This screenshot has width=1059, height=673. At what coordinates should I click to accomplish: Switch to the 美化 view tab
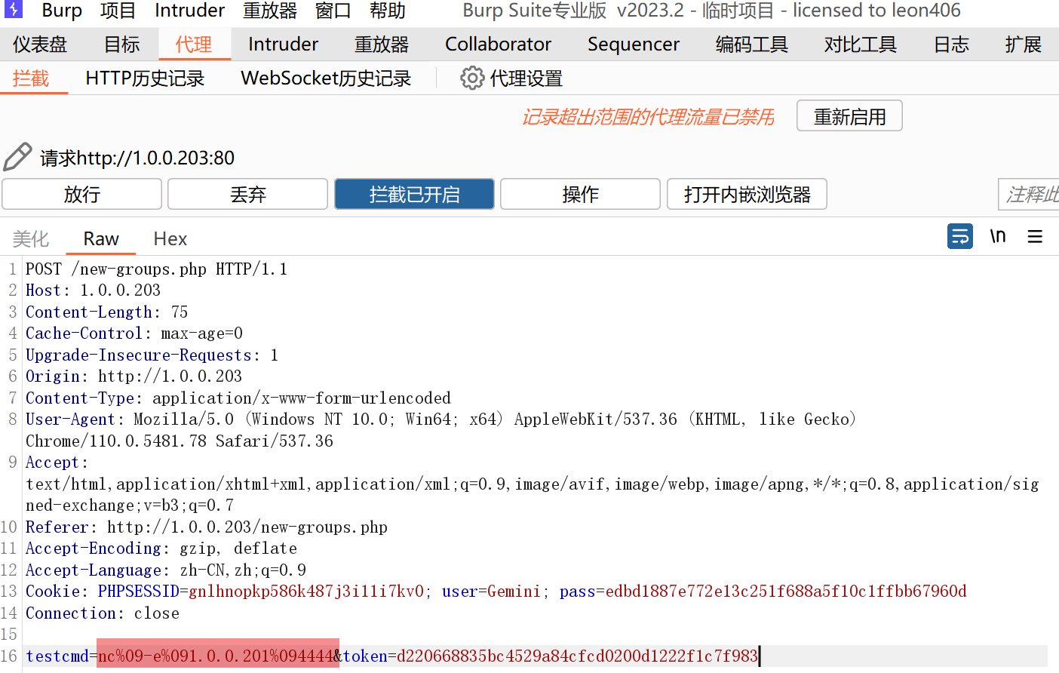tap(31, 238)
